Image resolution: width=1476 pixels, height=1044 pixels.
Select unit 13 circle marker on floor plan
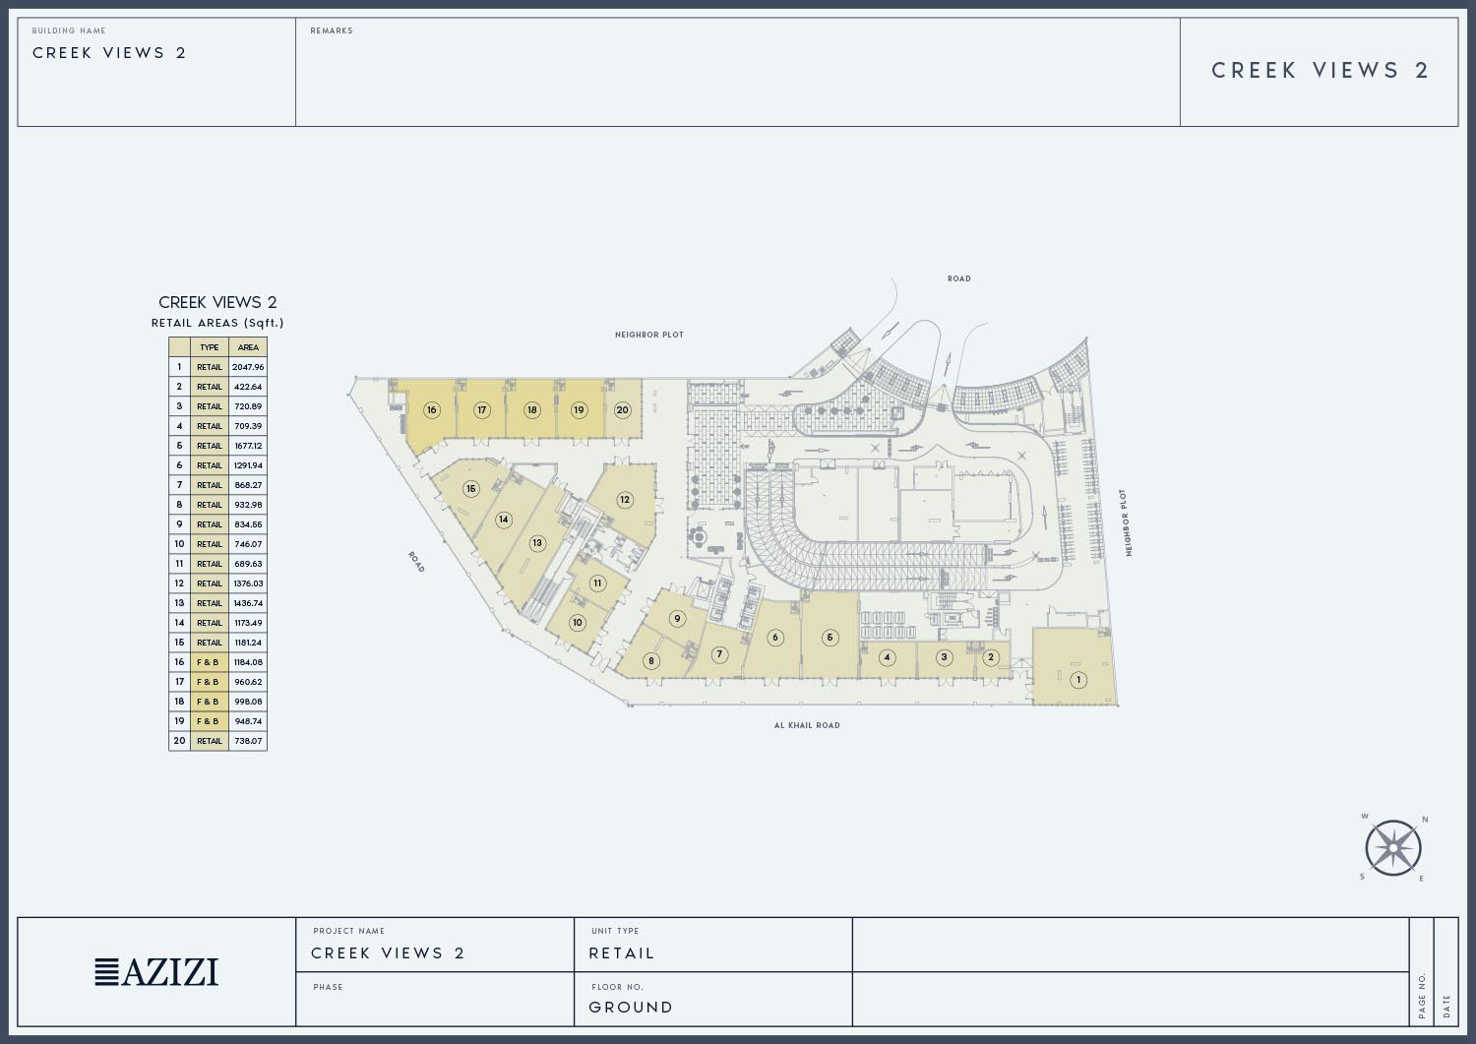point(536,543)
